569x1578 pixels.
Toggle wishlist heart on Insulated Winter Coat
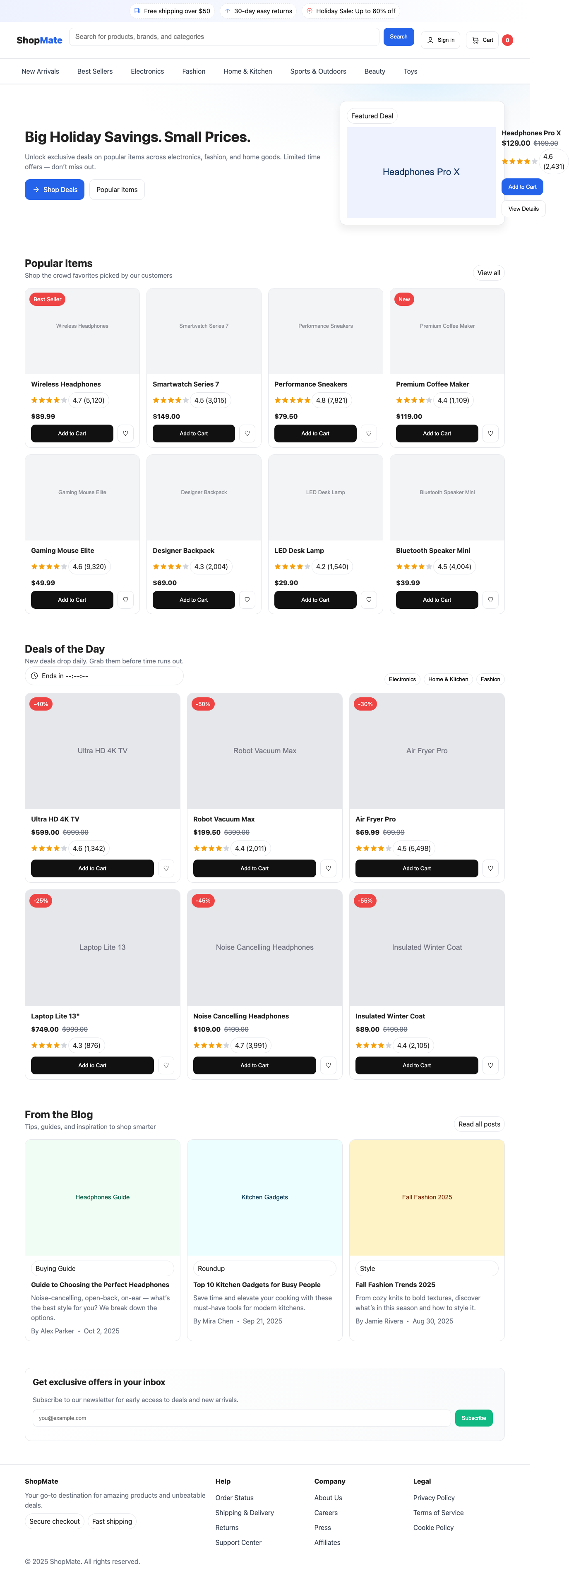490,1065
